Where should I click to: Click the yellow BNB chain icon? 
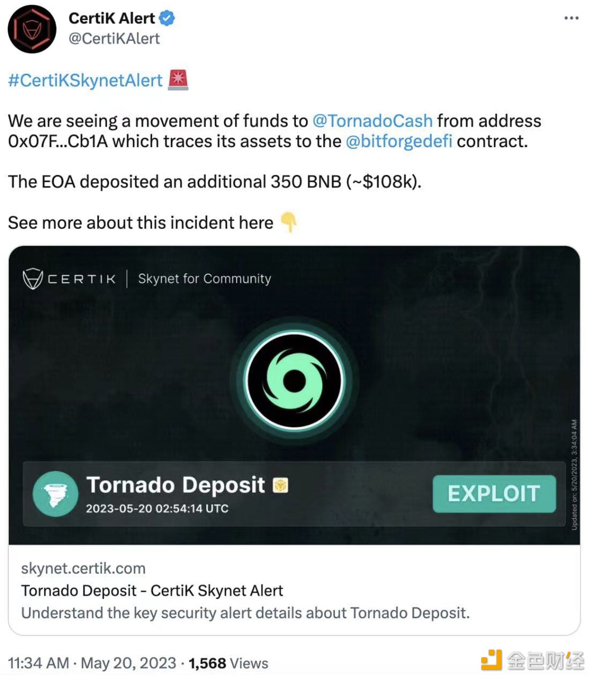(x=280, y=485)
